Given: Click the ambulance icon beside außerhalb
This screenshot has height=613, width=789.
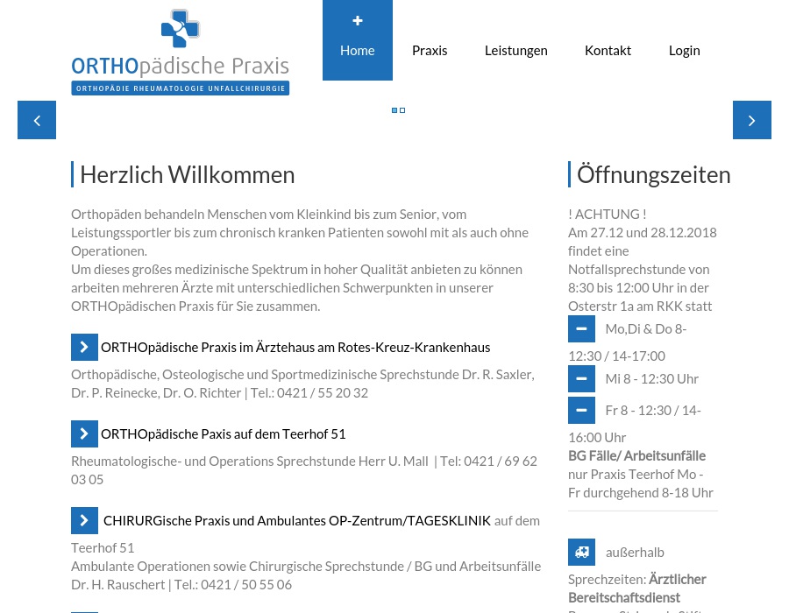Looking at the screenshot, I should 581,552.
